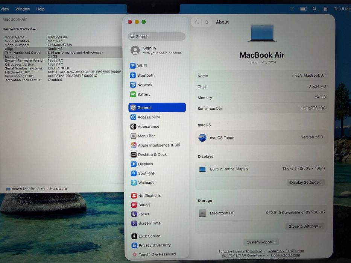
Task: Go back in System Settings
Action: (196, 22)
